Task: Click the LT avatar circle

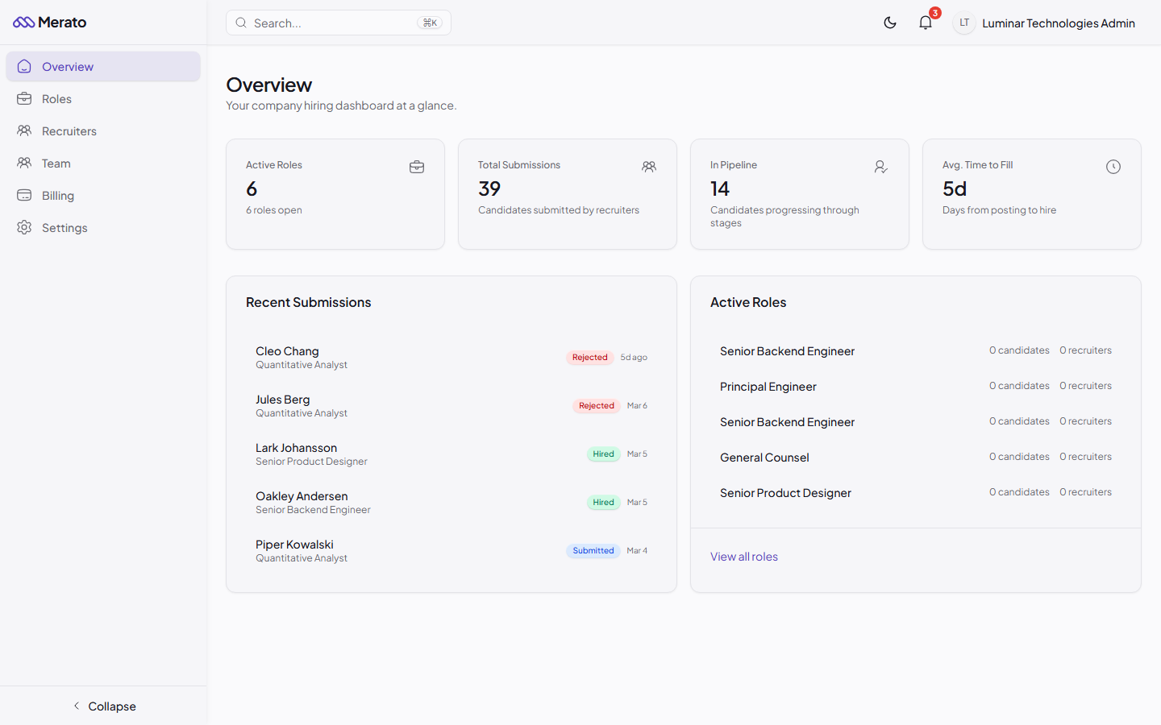Action: (x=963, y=23)
